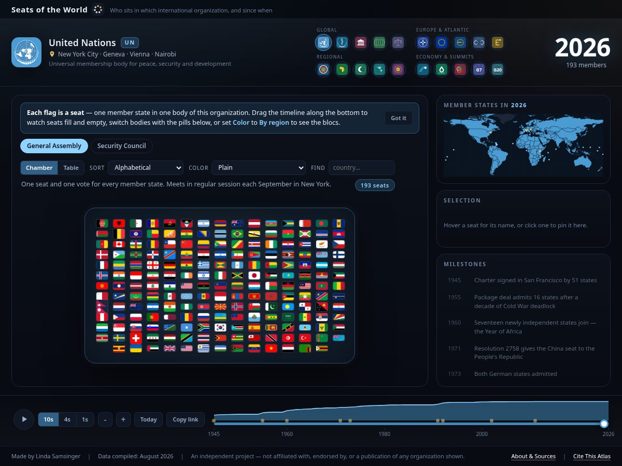Screen dimensions: 622x466
Task: Click the large United Nations logo tile
Action: pos(26,52)
